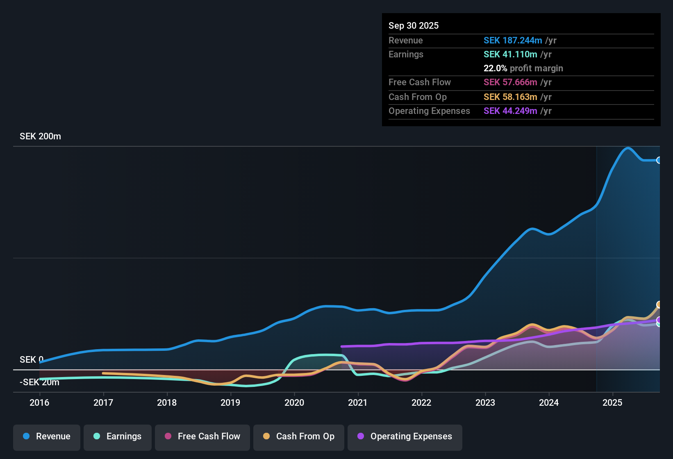Expand the Sep 30 2025 tooltip panel
This screenshot has width=673, height=459.
521,69
